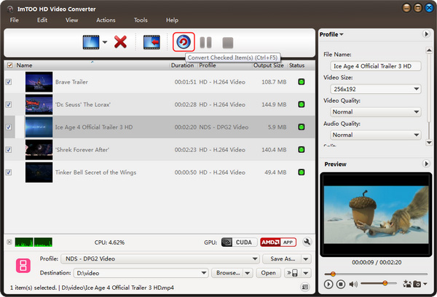Take a snapshot with the camera icon
Viewport: 437px width, 297px height.
pos(417,284)
